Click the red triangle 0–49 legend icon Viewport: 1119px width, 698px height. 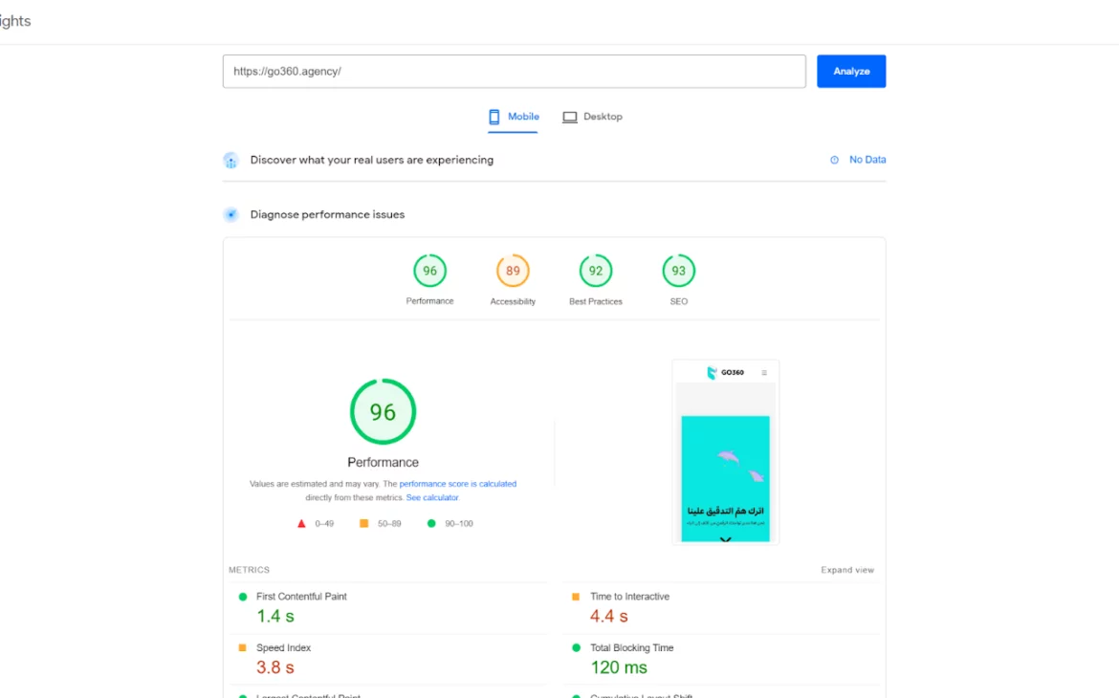click(301, 524)
